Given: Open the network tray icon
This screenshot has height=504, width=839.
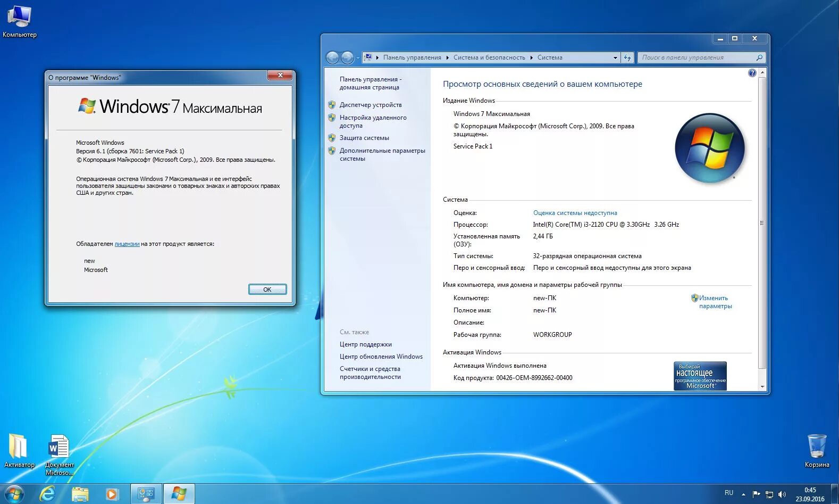Looking at the screenshot, I should coord(769,494).
